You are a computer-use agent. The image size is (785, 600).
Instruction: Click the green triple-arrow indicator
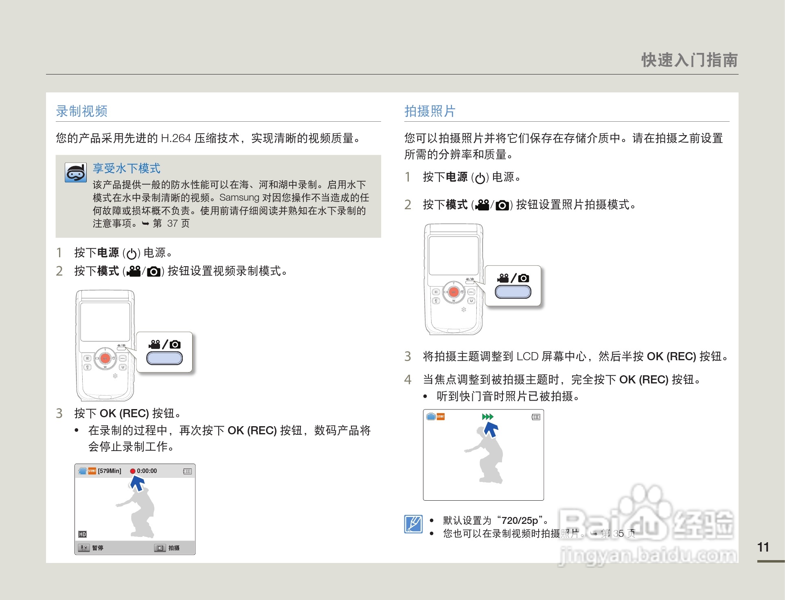coord(487,416)
